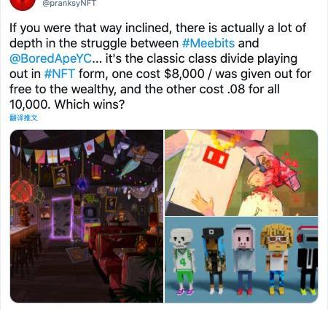This screenshot has width=328, height=310.
Task: Click the glowing purple neon doorway
Action: pyautogui.click(x=62, y=217)
